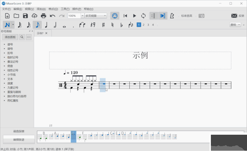Select the quarter note duration
The height and width of the screenshot is (151, 247).
[x=46, y=25]
